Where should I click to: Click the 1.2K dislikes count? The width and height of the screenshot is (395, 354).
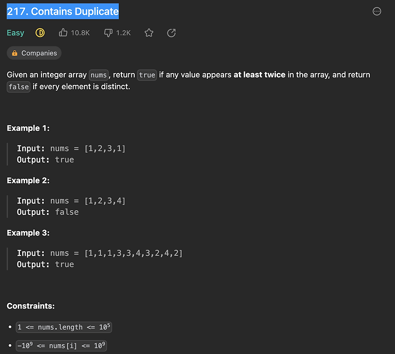(x=123, y=33)
